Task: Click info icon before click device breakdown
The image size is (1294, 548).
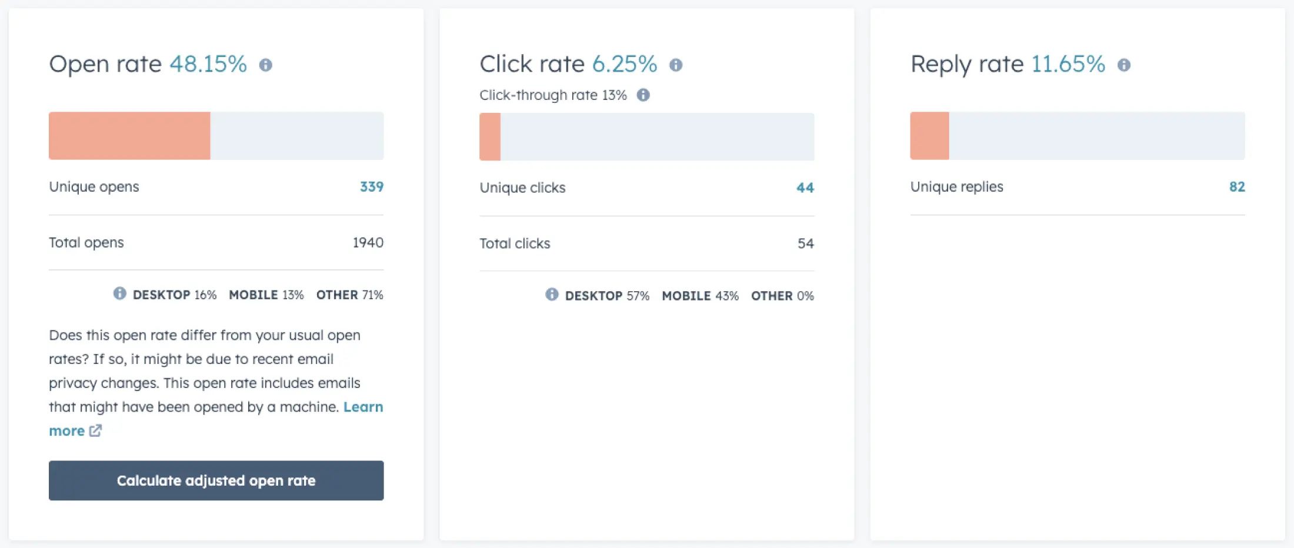Action: [x=552, y=295]
